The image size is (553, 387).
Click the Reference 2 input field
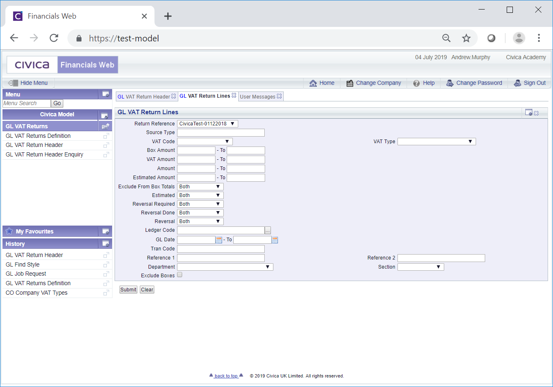pos(441,258)
